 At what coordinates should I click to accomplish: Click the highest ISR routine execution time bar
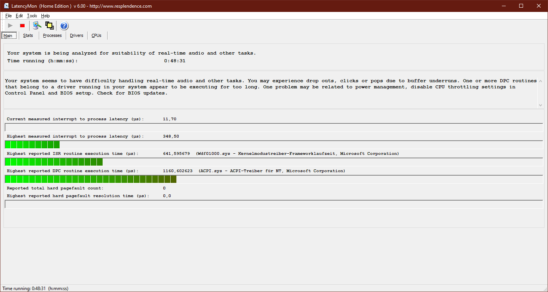pyautogui.click(x=274, y=162)
